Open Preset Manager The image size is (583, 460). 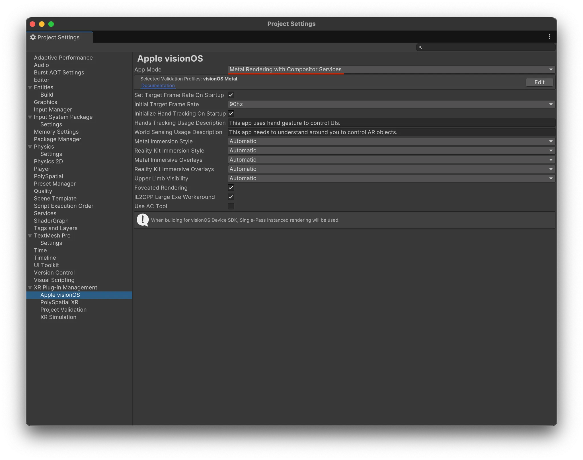[x=55, y=184]
